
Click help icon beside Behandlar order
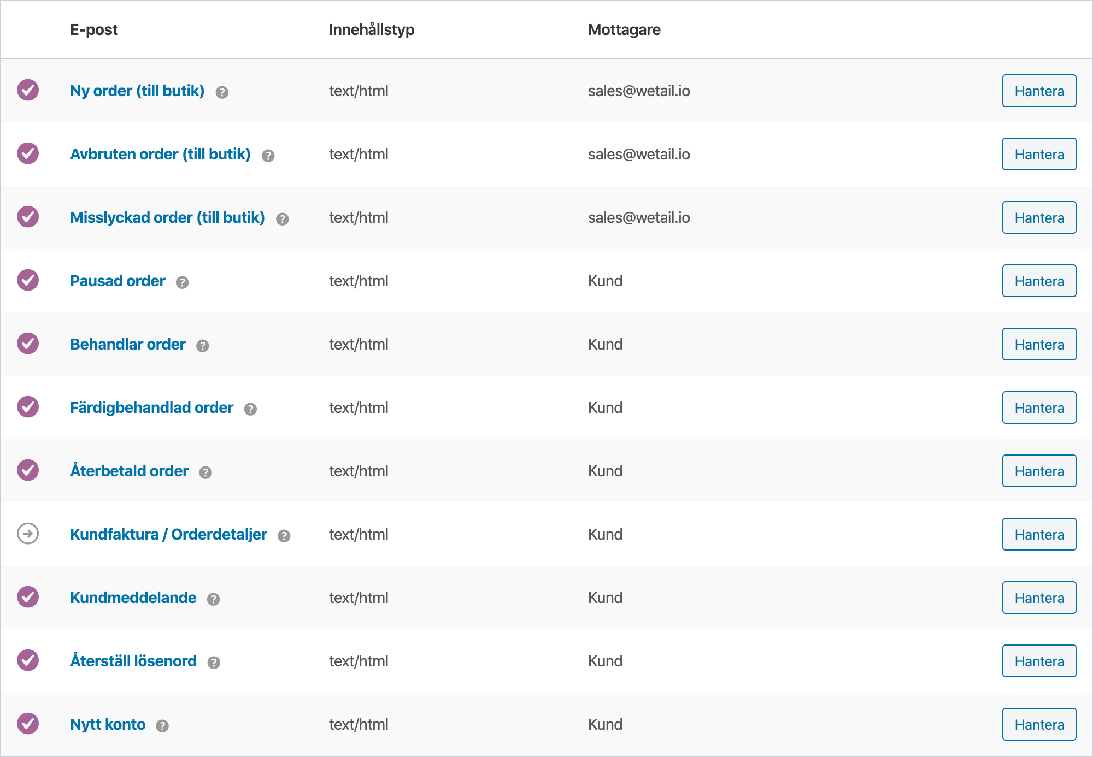pyautogui.click(x=202, y=346)
